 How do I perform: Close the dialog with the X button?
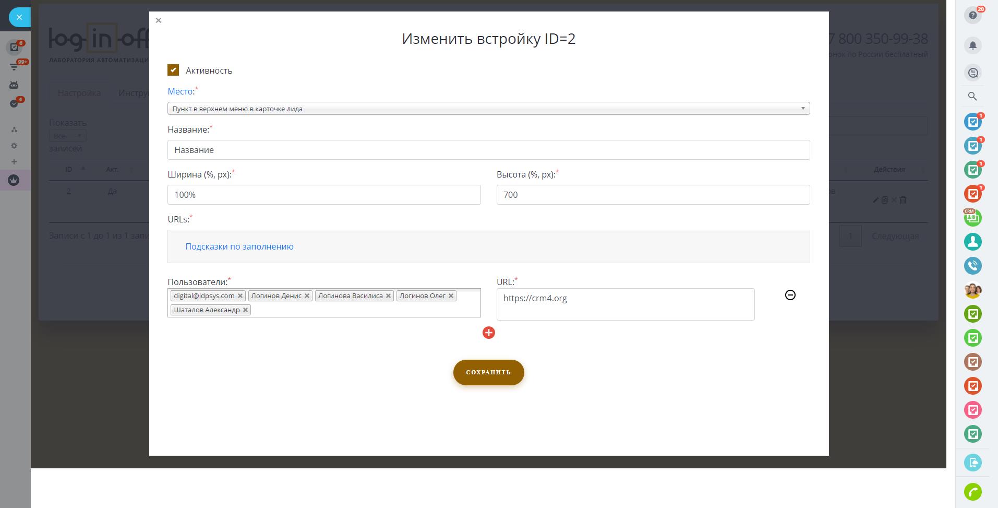(159, 20)
